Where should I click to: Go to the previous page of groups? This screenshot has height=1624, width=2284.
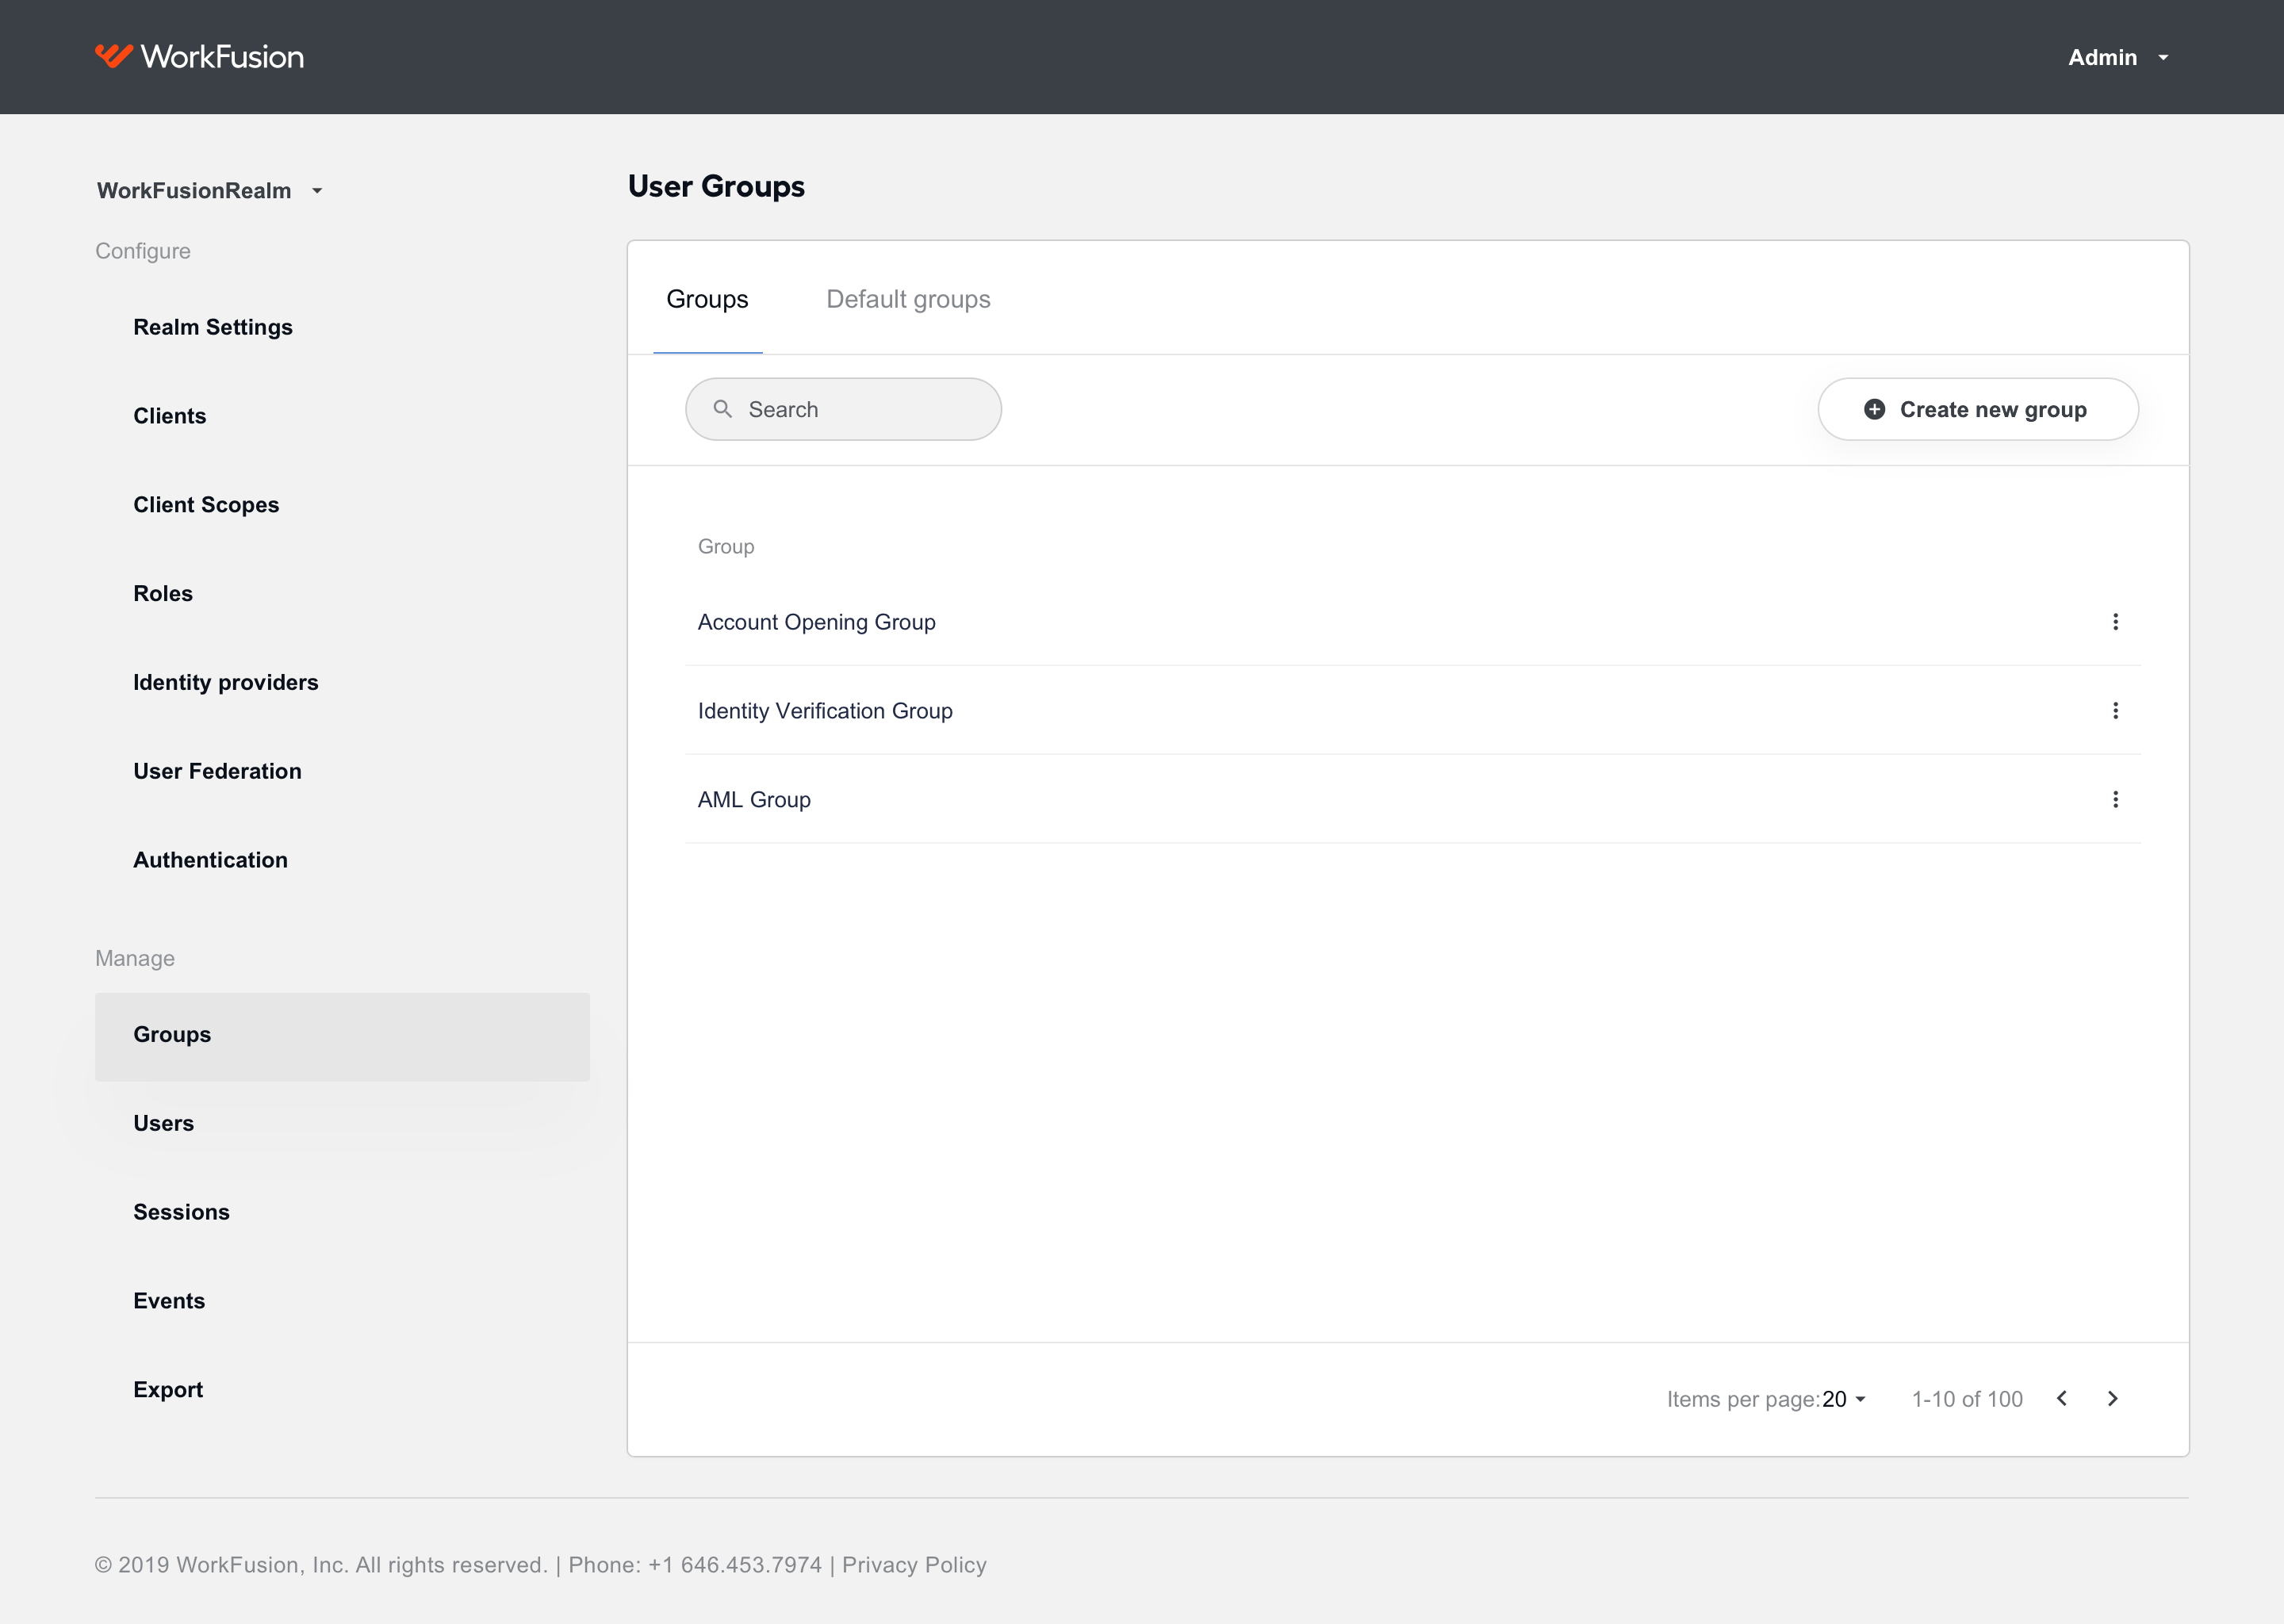tap(2062, 1399)
